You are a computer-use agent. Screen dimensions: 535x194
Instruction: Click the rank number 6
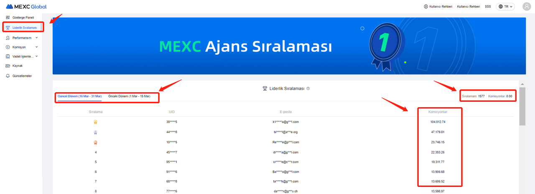[96, 171]
